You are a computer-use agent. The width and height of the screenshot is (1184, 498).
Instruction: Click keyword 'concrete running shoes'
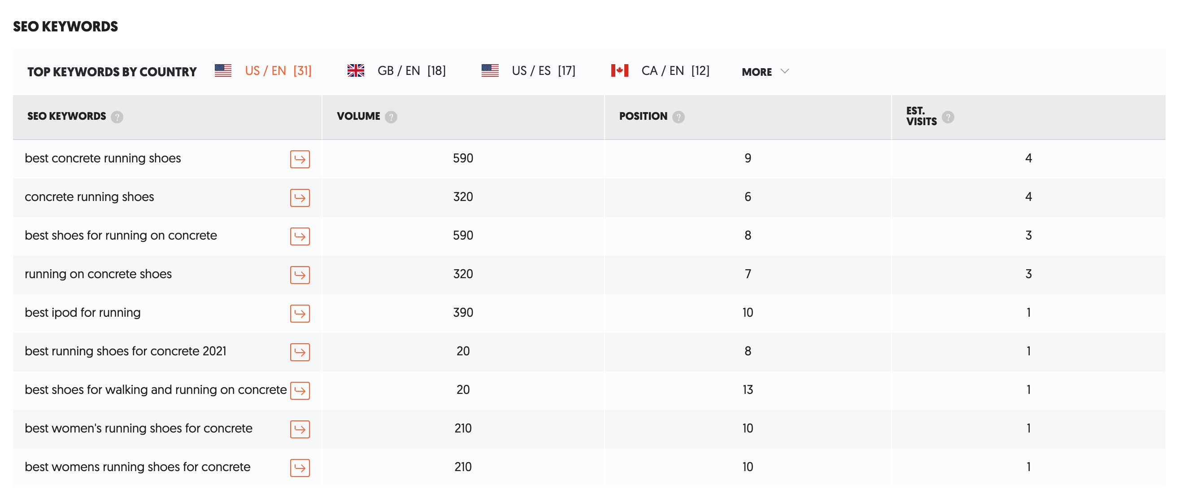[89, 197]
